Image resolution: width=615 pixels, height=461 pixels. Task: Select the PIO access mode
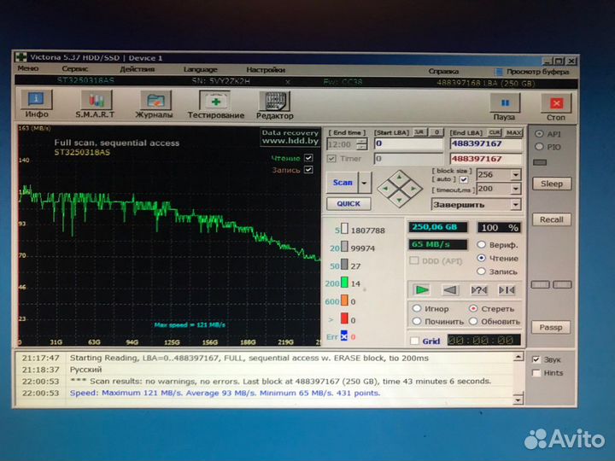[x=538, y=147]
